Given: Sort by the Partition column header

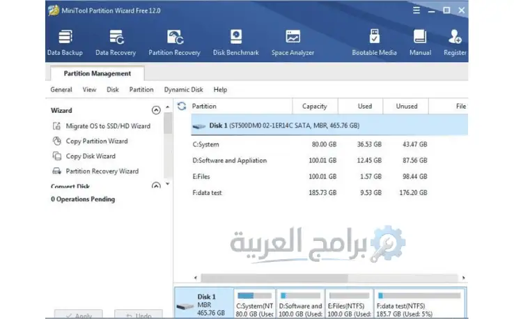Looking at the screenshot, I should [241, 107].
